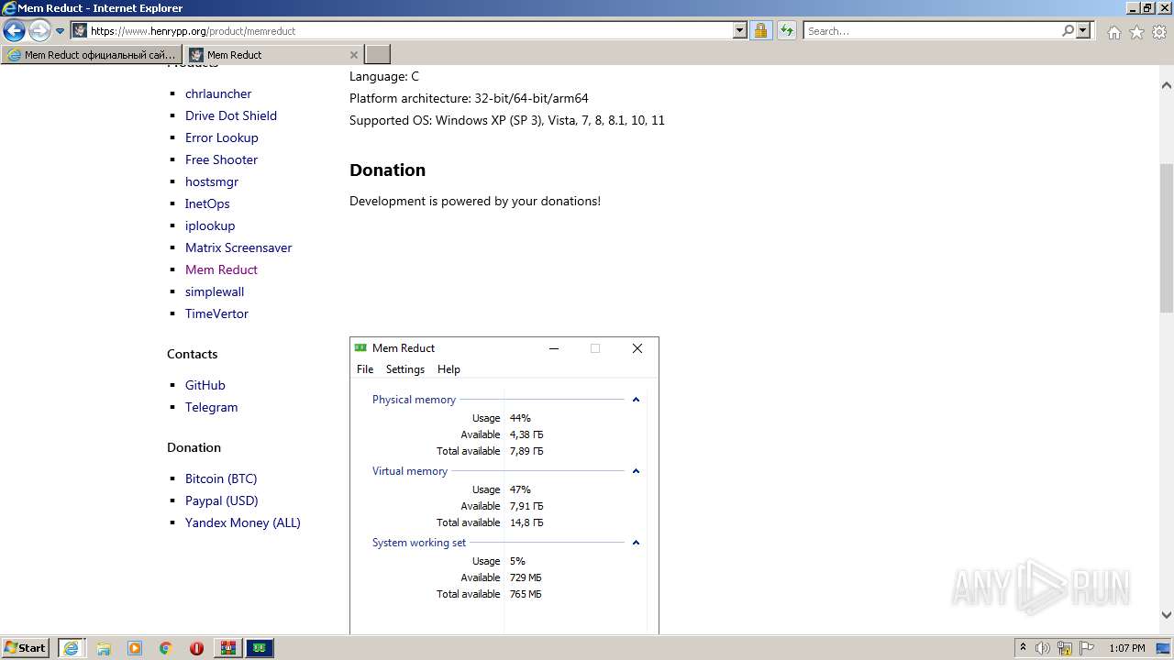Open Windows Explorer folder taskbar icon

[x=104, y=648]
